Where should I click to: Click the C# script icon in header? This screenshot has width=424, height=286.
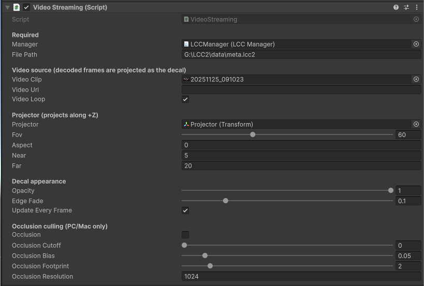(x=17, y=7)
